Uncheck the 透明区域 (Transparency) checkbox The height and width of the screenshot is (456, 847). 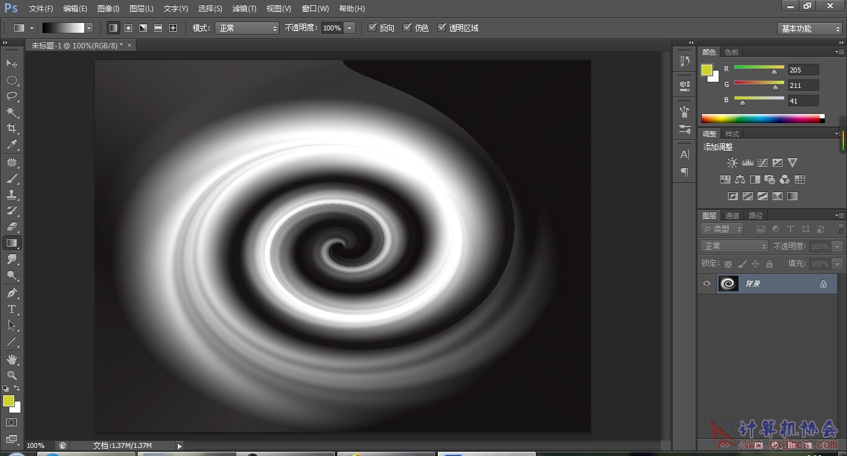(x=441, y=27)
